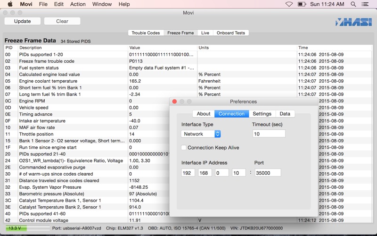Select the Fuel system status row
The image size is (377, 236).
tap(188, 68)
